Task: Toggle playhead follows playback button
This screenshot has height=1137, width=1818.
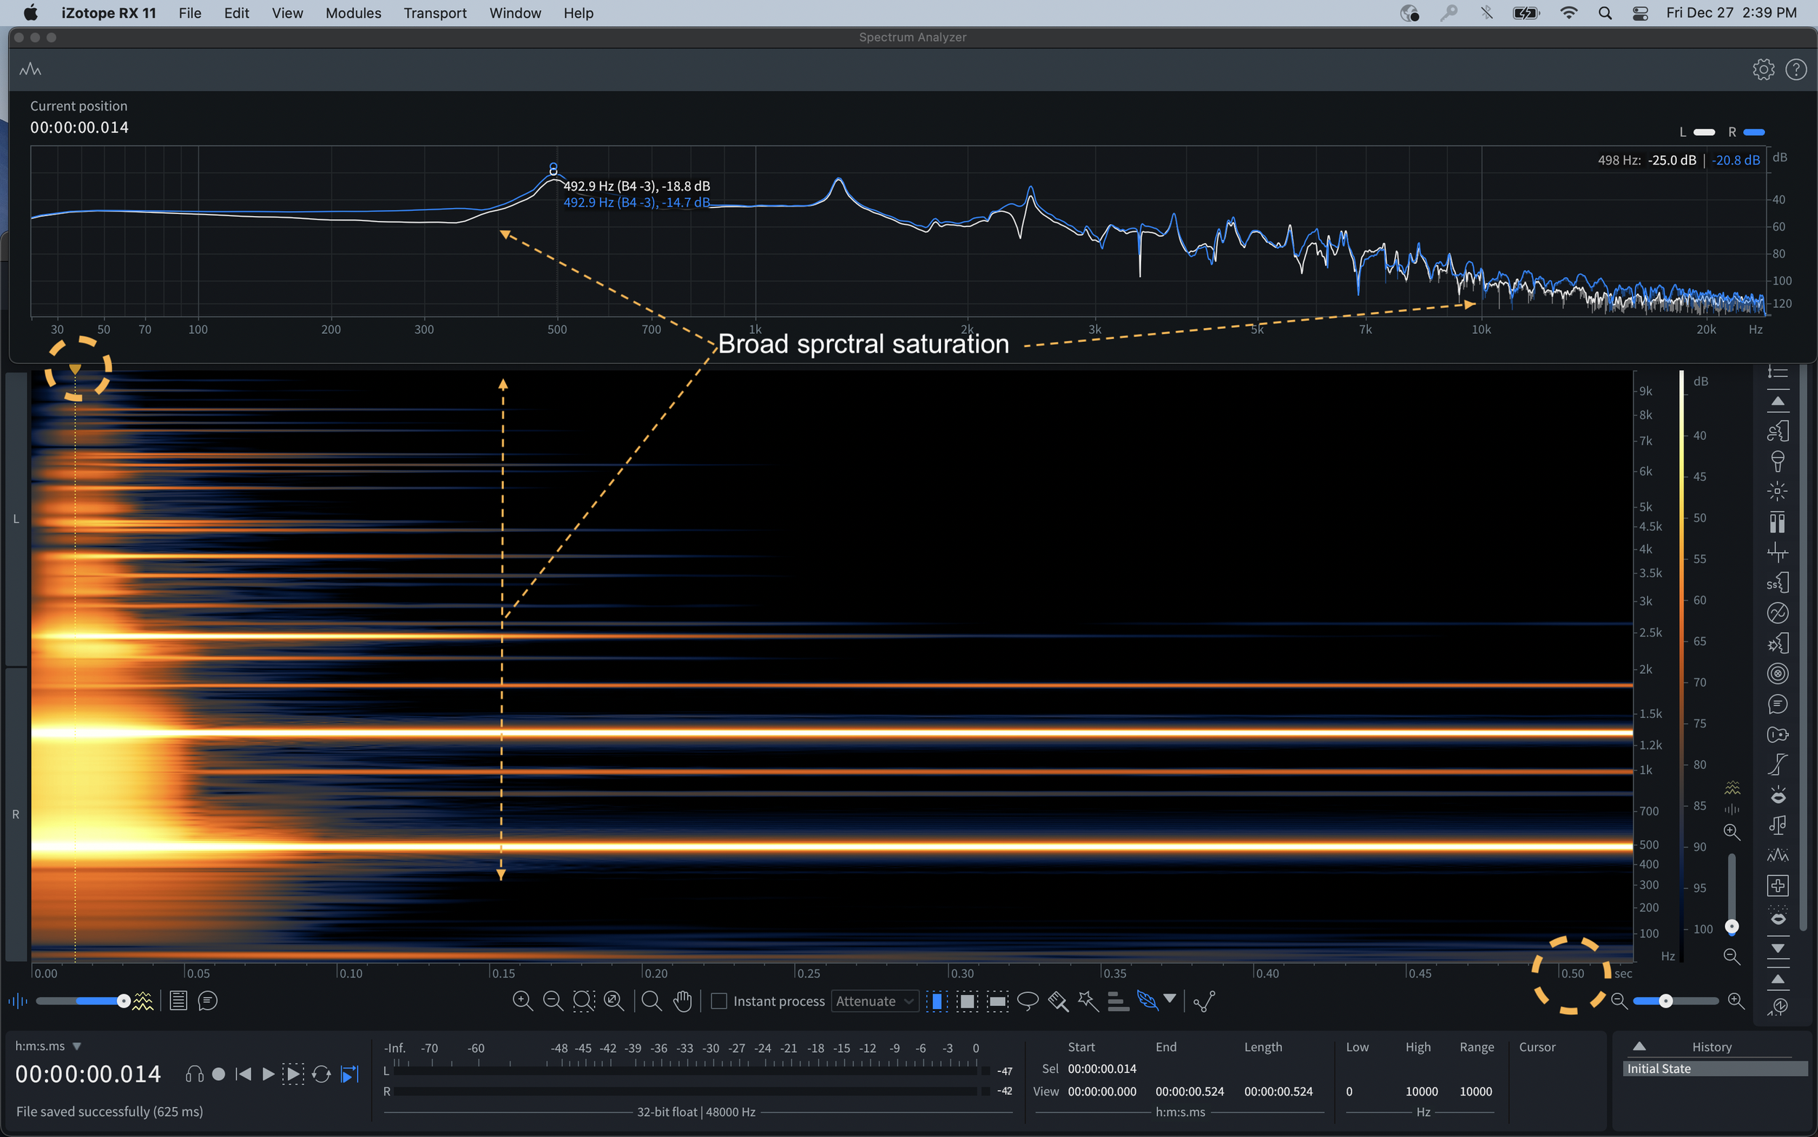Action: coord(350,1074)
